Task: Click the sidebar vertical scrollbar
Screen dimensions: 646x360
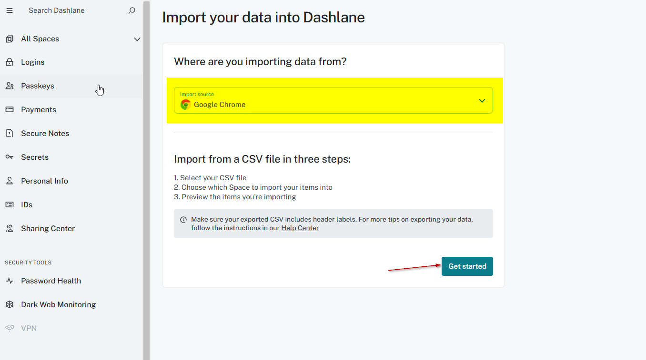Action: [x=147, y=181]
